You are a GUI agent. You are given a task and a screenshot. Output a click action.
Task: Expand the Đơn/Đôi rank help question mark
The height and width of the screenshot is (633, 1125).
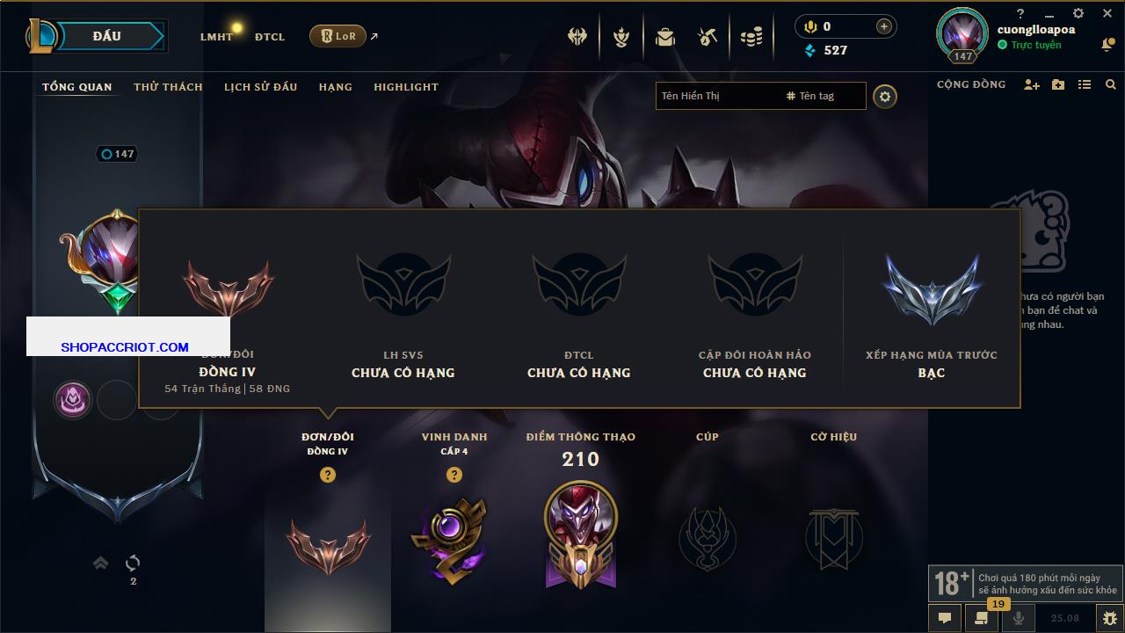[328, 475]
